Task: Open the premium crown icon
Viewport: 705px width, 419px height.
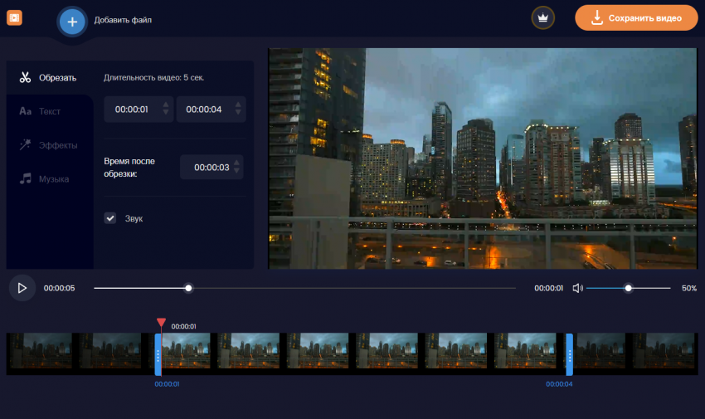Action: pos(542,18)
